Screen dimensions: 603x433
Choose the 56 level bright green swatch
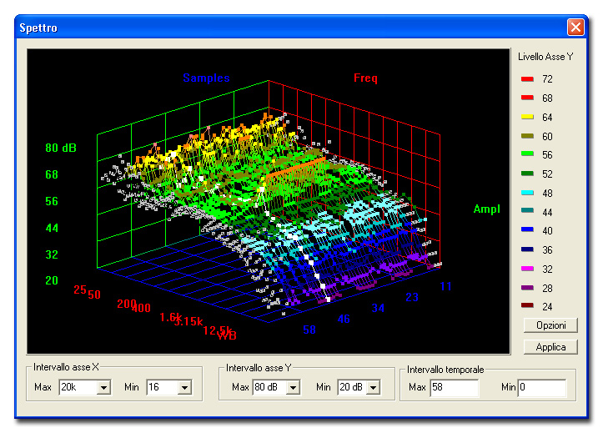tap(527, 154)
